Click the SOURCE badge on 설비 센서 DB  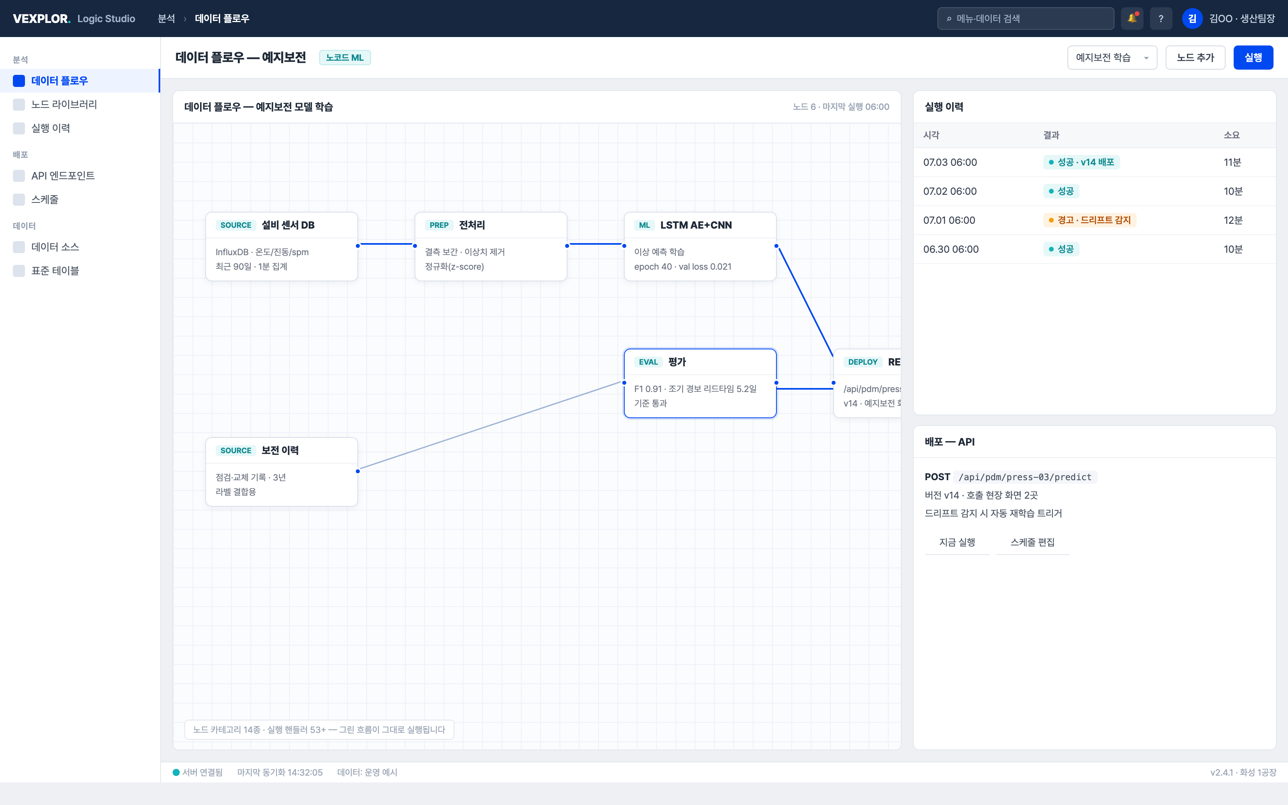(236, 225)
